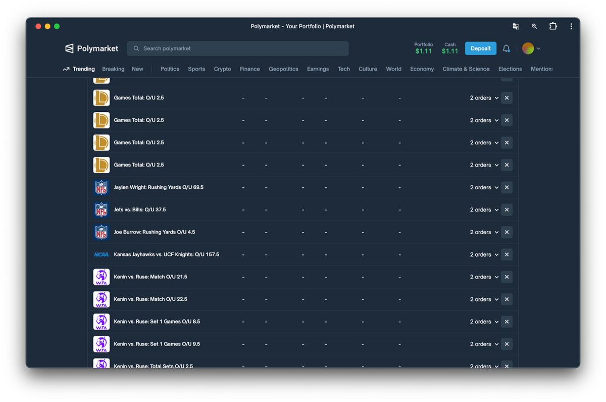
Task: Open Jets vs. Bills: O/U 37.5 market
Action: point(140,209)
